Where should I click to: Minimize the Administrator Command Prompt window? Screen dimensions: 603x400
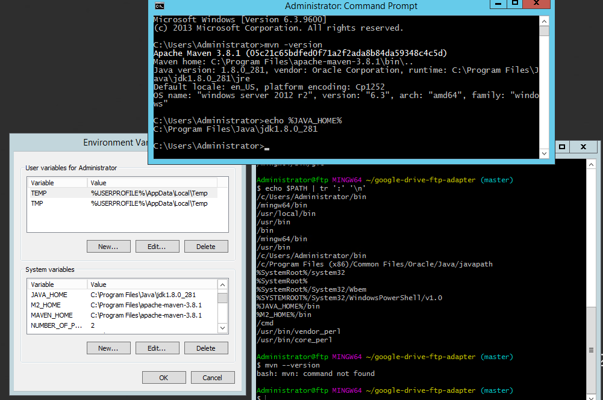498,4
